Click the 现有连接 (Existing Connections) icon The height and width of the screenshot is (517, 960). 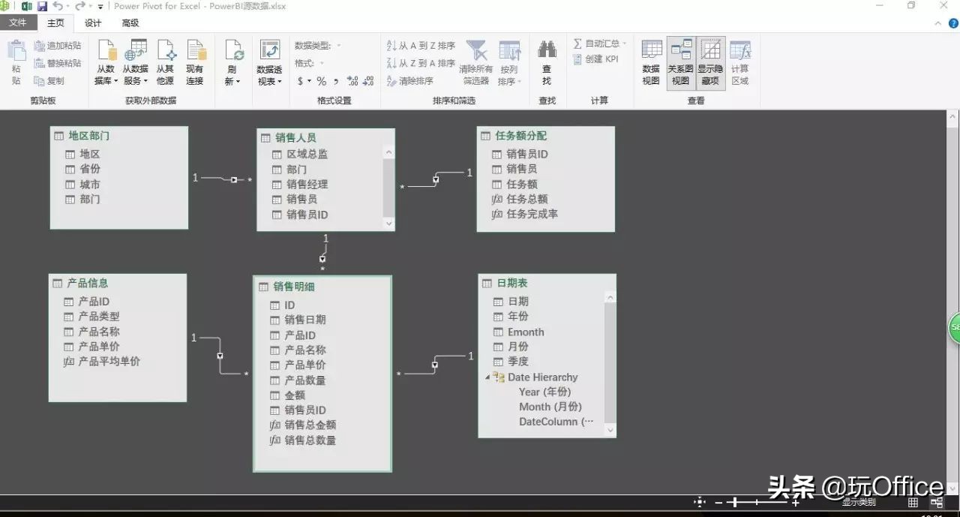(196, 60)
